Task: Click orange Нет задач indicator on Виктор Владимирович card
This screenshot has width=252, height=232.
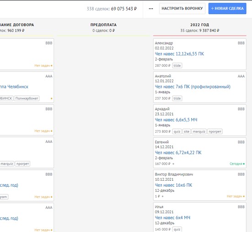Action: [x=236, y=196]
